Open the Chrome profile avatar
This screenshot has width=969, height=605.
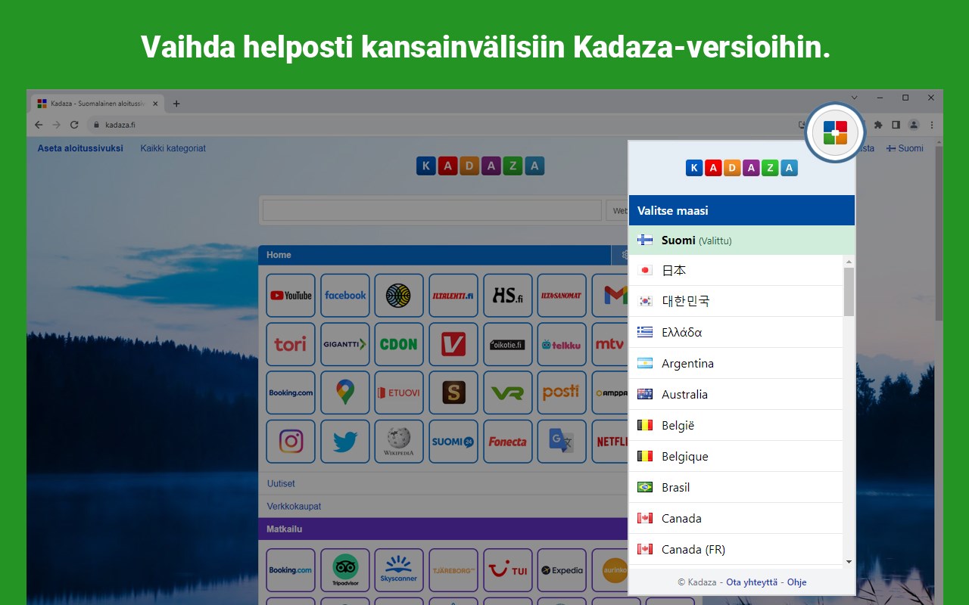(x=914, y=125)
